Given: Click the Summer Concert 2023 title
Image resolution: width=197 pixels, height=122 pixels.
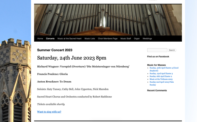Looking at the screenshot, I should point(55,50).
